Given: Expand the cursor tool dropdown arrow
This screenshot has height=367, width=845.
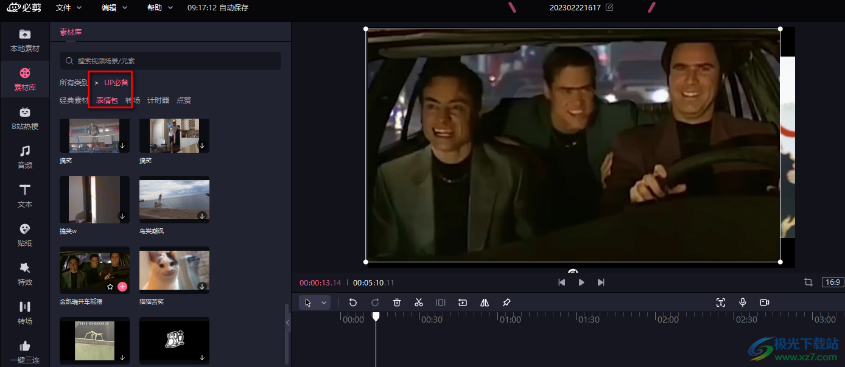Looking at the screenshot, I should tap(324, 302).
